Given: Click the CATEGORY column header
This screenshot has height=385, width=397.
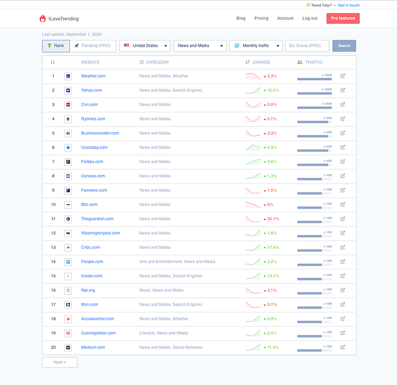Looking at the screenshot, I should coord(154,62).
